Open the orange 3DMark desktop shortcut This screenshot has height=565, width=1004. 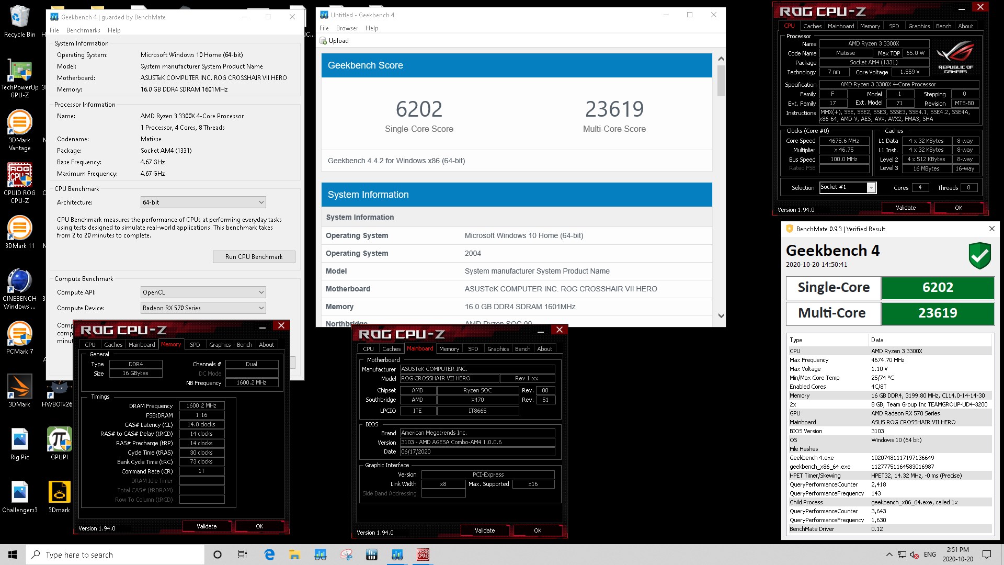click(x=19, y=391)
